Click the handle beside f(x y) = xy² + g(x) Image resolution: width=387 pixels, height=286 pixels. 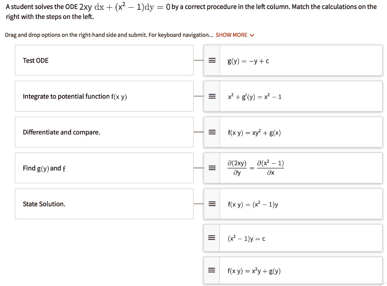(212, 132)
